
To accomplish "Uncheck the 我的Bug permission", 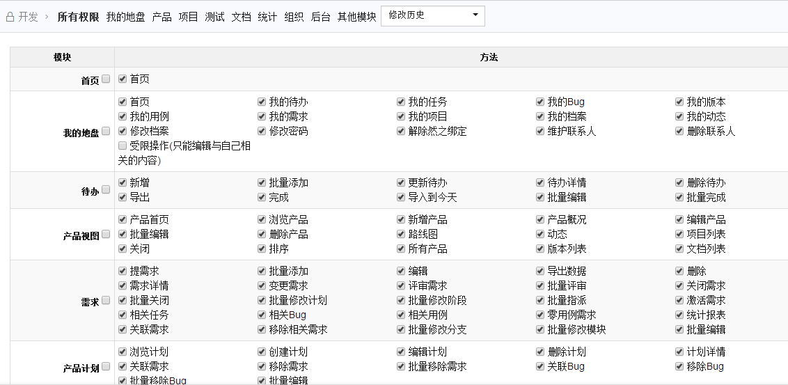I will point(540,102).
